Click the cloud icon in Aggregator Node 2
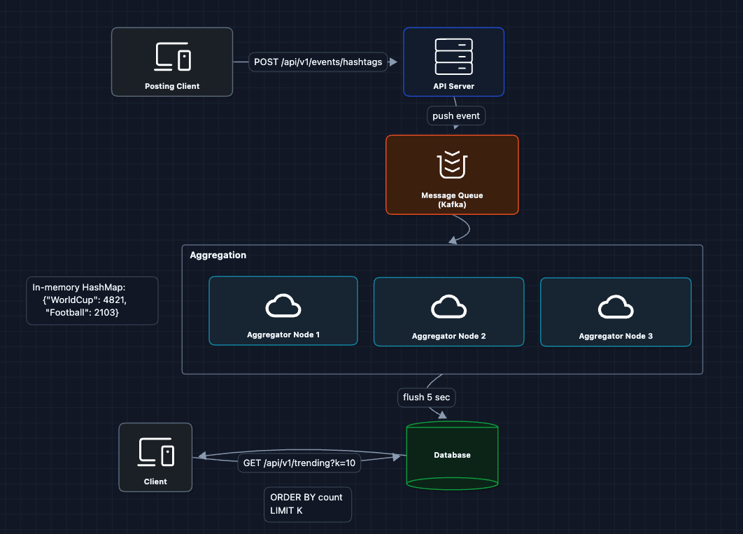The height and width of the screenshot is (534, 743). tap(448, 307)
